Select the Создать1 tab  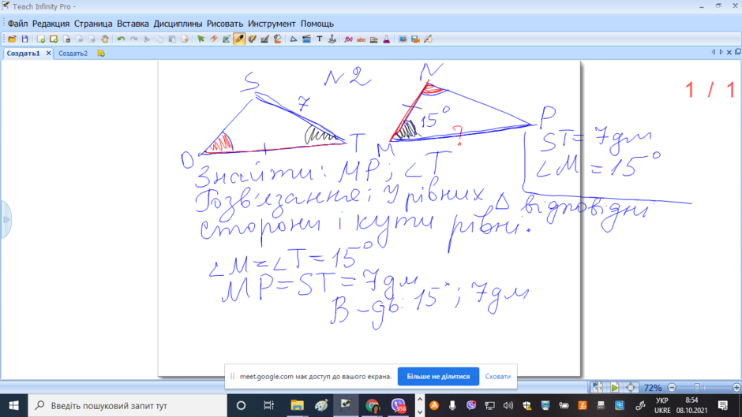click(x=23, y=54)
